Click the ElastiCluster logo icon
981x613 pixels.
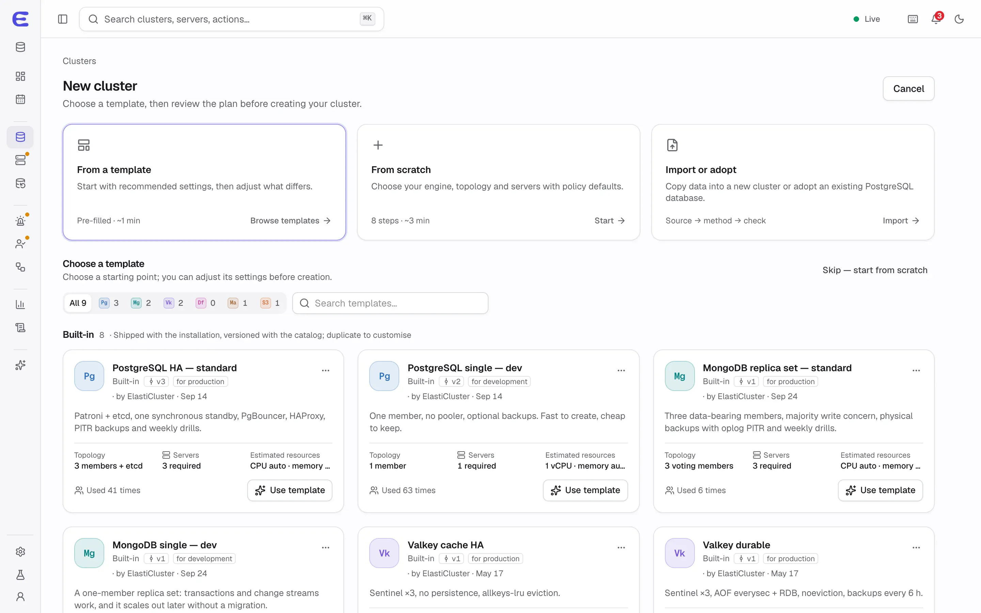coord(20,19)
